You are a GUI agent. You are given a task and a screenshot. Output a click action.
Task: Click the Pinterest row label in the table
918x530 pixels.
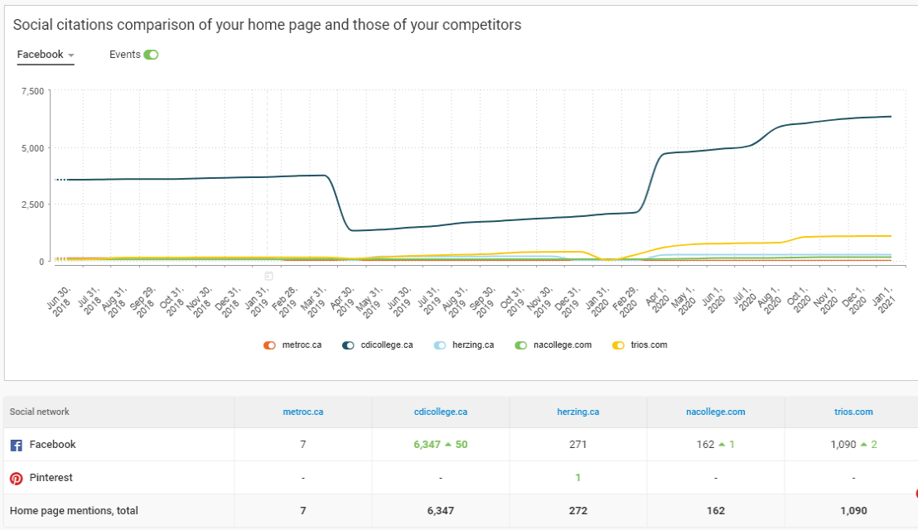(51, 478)
